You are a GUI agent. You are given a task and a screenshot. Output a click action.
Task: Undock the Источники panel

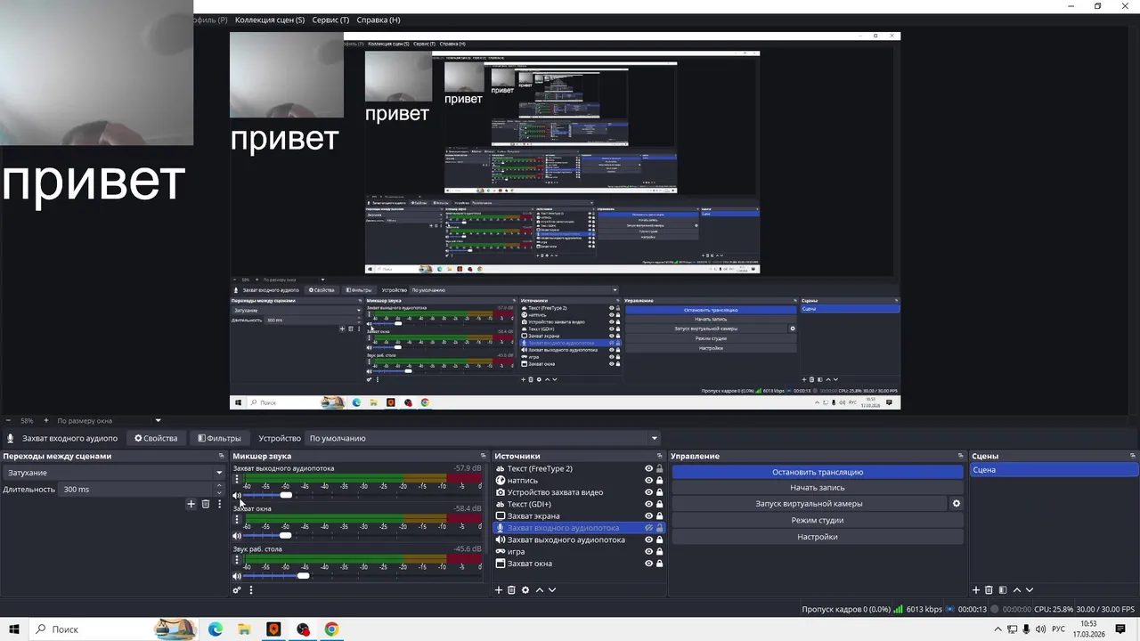(x=660, y=456)
